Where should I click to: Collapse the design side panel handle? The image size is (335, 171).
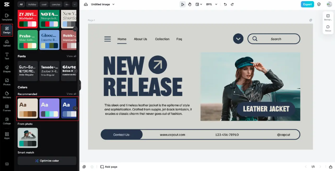pyautogui.click(x=80, y=85)
